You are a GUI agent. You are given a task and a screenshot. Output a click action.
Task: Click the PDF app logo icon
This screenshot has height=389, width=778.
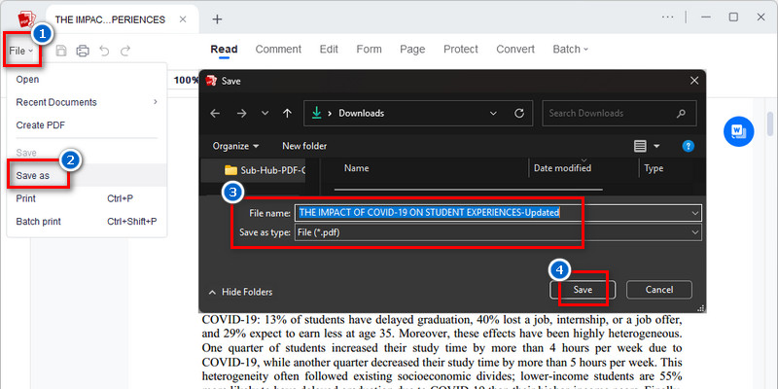click(26, 19)
